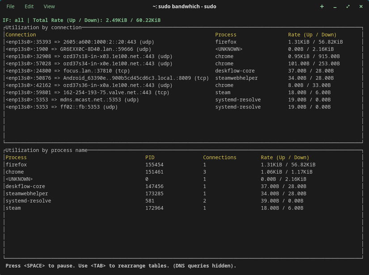
Task: Close the terminal window
Action: (x=361, y=6)
